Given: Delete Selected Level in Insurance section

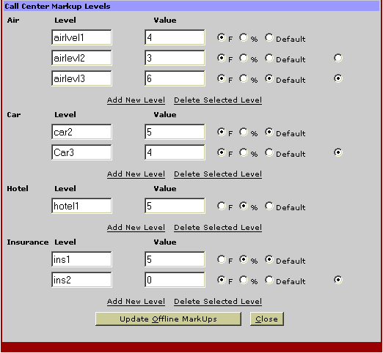Looking at the screenshot, I should click(218, 302).
